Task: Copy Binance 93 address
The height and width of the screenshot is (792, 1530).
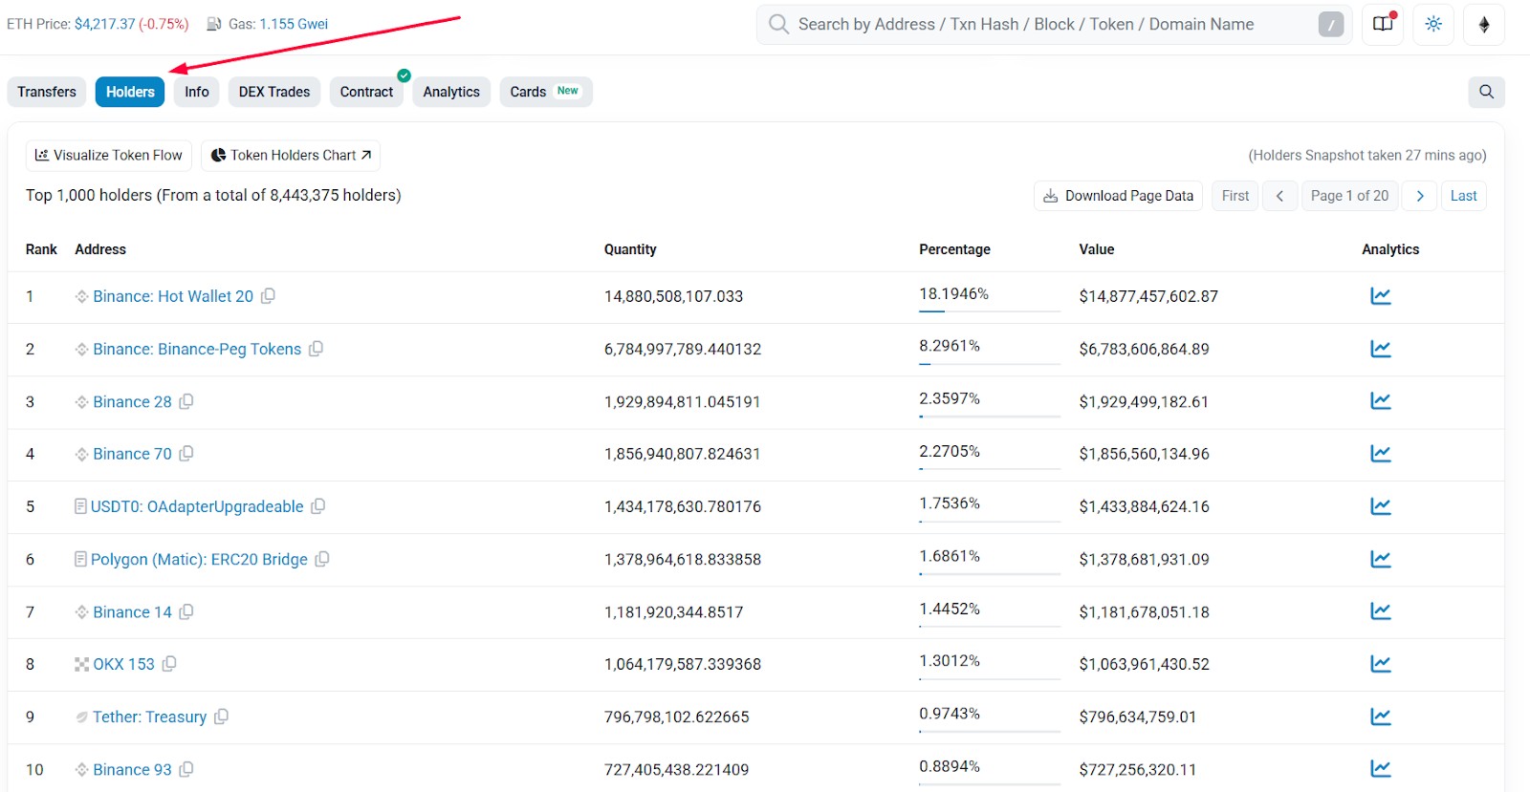Action: point(186,769)
